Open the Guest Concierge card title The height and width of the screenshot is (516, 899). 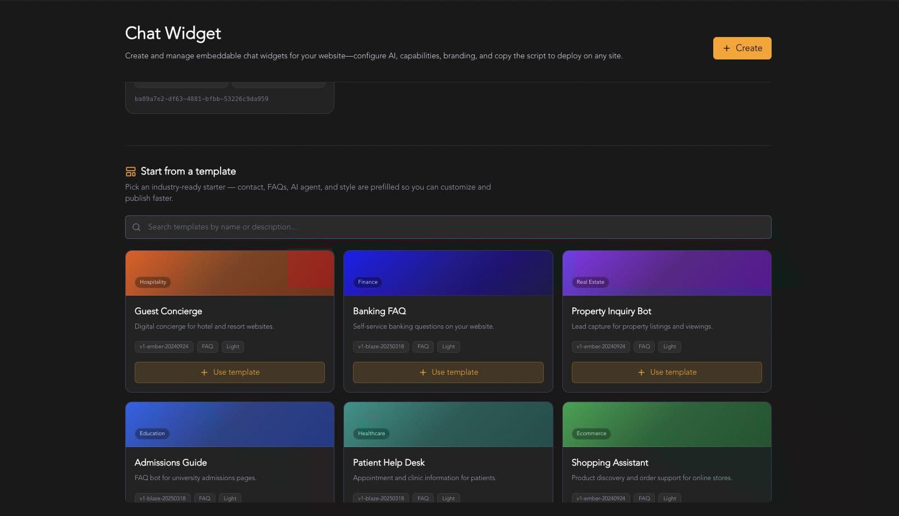[x=168, y=311]
